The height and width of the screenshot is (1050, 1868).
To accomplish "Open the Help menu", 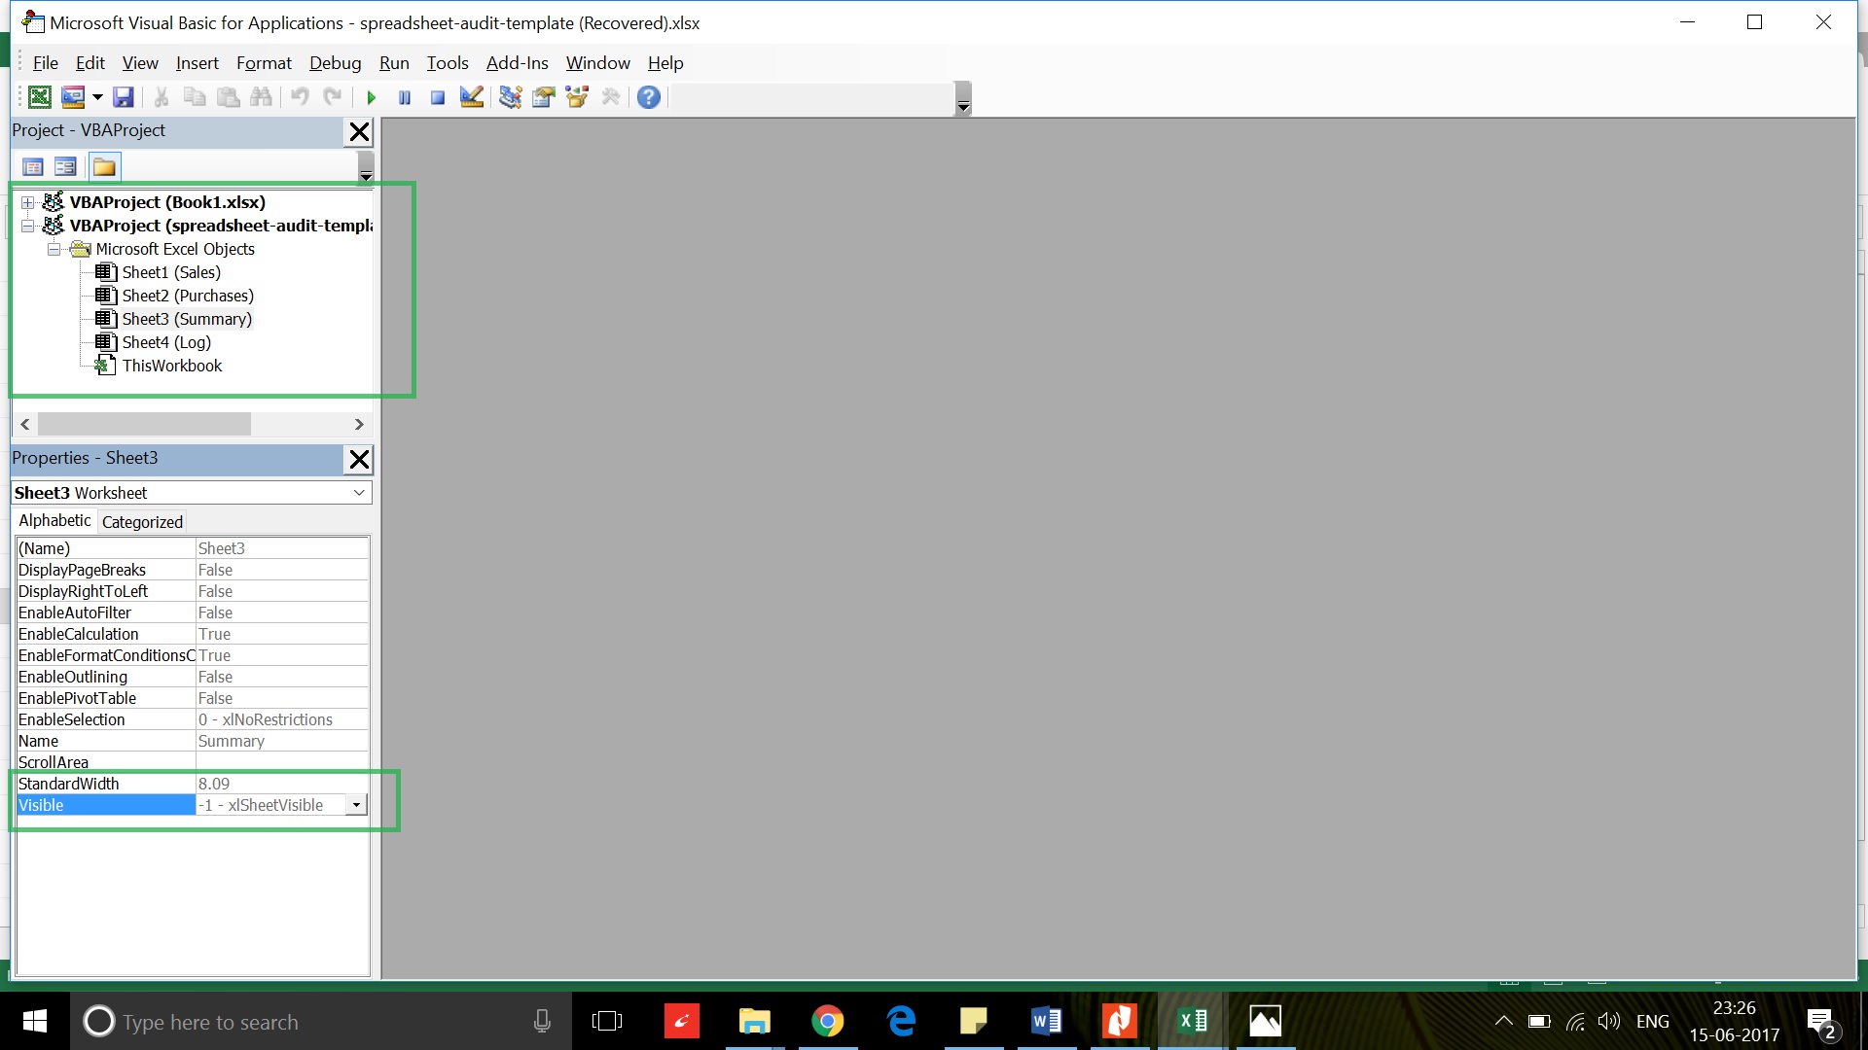I will 665,63.
